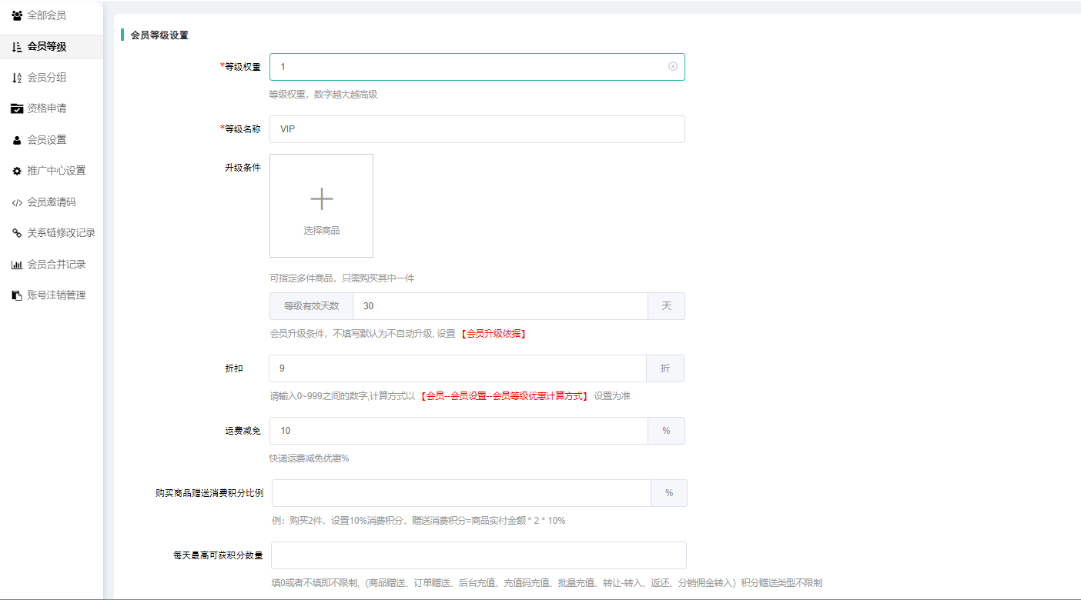Click the 等级名称 input field containing VIP

click(x=477, y=129)
